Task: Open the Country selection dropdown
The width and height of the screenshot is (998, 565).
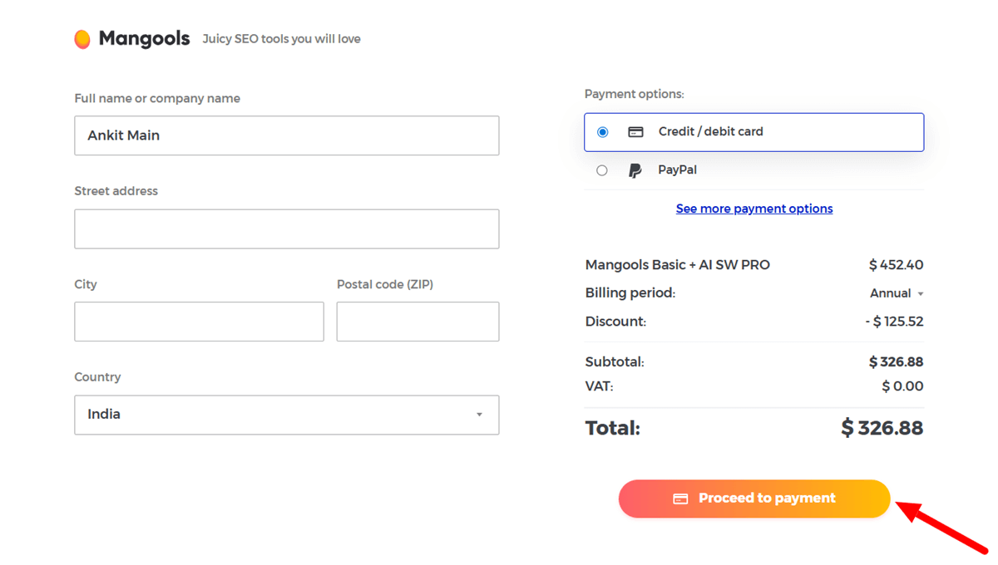Action: coord(286,415)
